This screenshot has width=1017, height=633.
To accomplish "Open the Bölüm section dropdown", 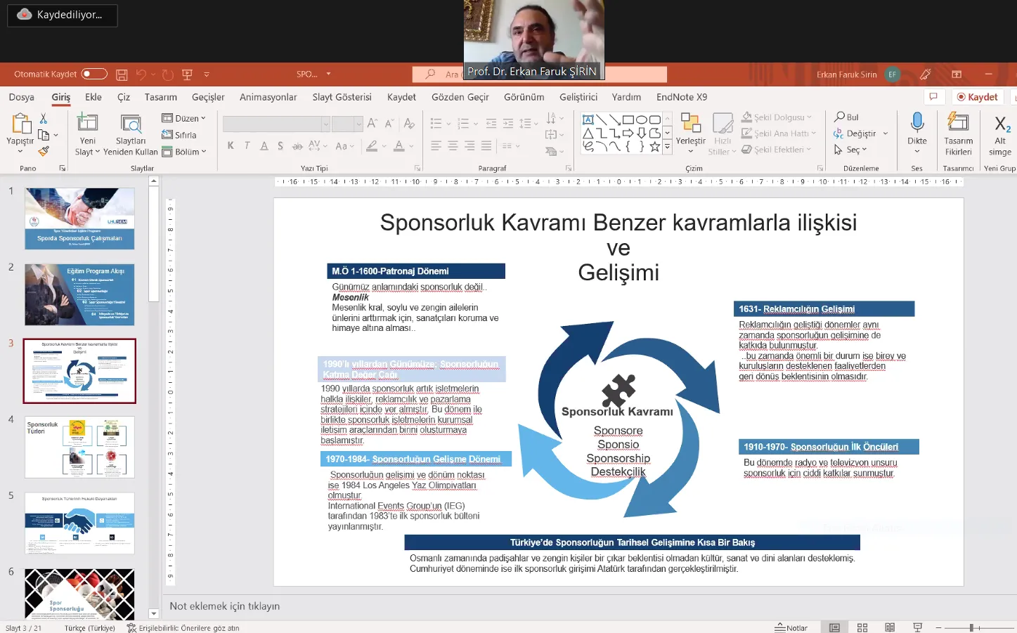I will 184,152.
